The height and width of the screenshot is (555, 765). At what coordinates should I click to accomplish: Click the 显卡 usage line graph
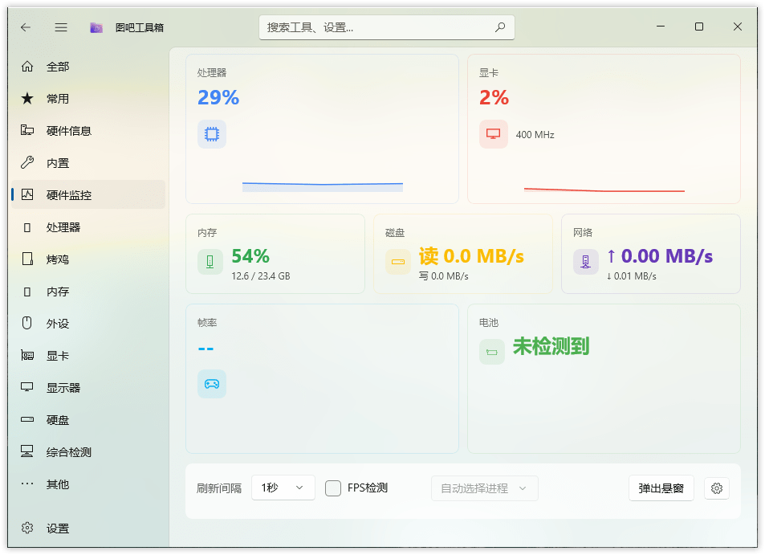[x=604, y=190]
